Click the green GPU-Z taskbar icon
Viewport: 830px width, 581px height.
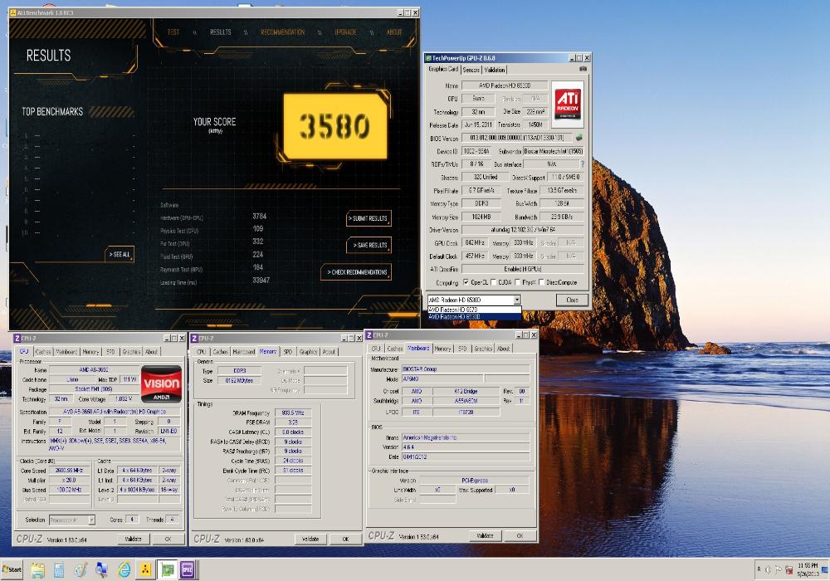tap(168, 570)
